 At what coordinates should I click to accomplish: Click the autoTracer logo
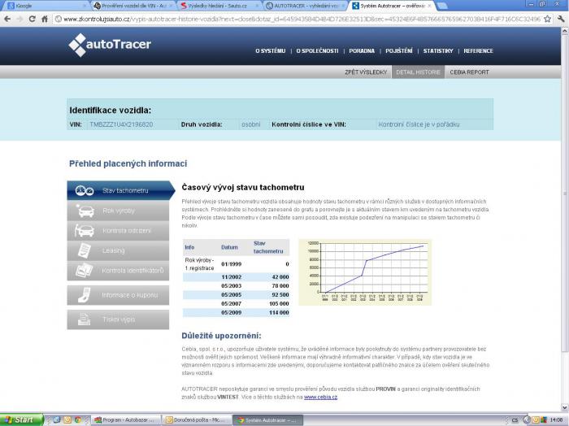point(110,46)
